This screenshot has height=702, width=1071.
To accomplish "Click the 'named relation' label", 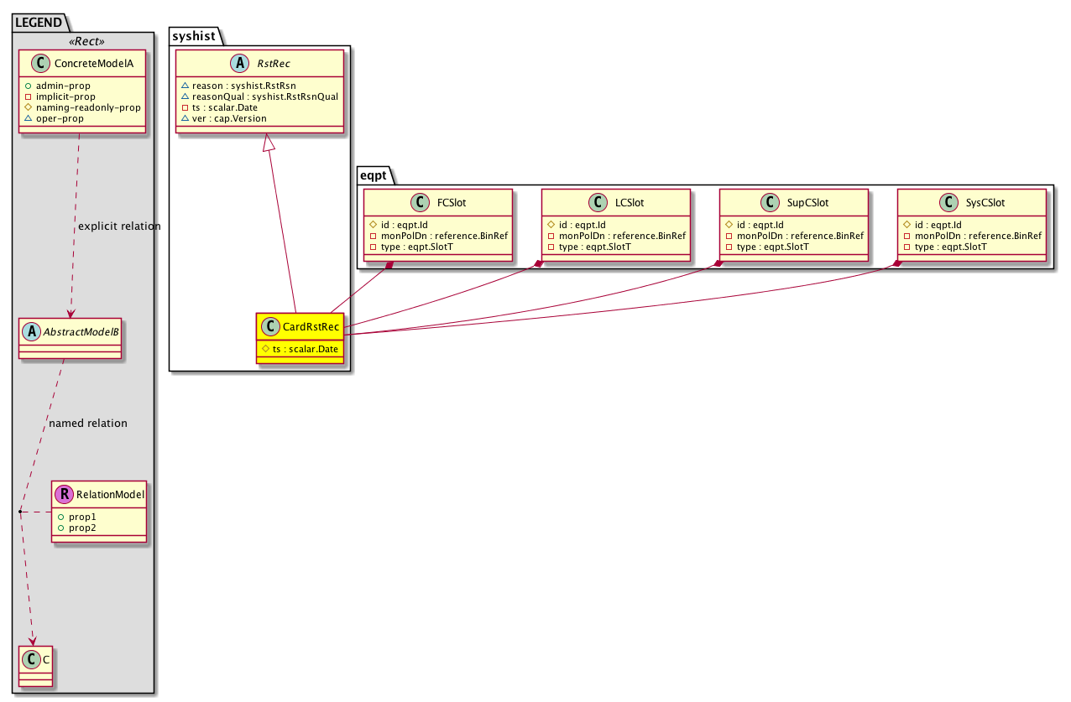I will 88,424.
